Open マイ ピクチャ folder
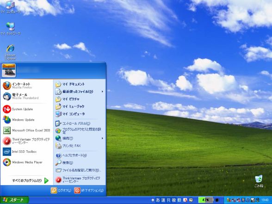Image resolution: width=272 pixels, height=204 pixels. (x=80, y=99)
